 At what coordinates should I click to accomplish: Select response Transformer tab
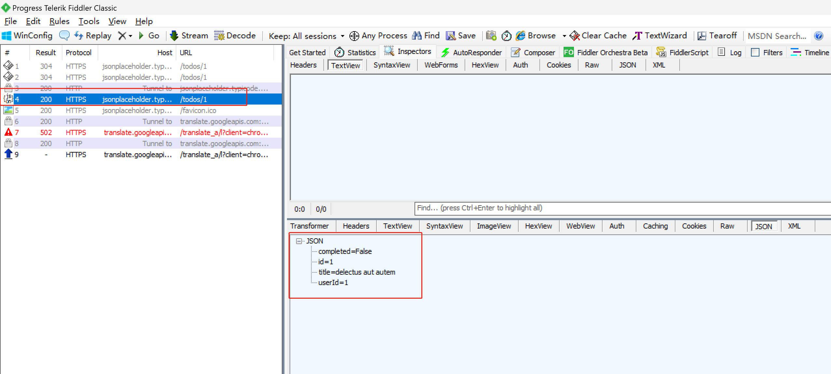(x=309, y=226)
